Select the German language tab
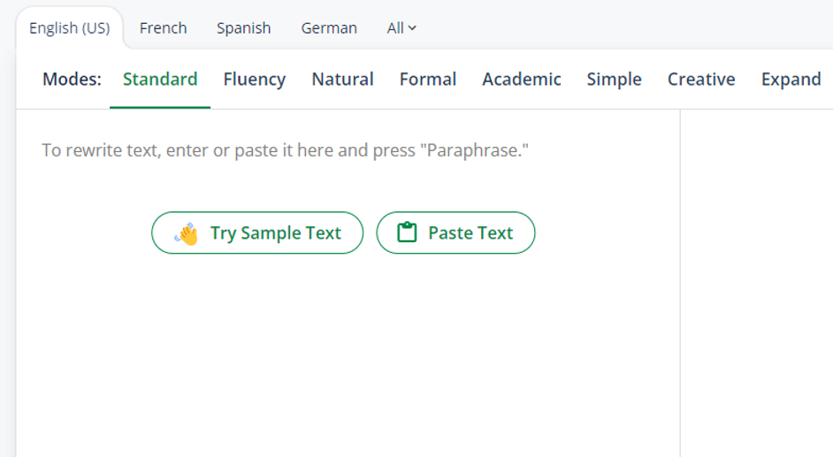 (x=329, y=28)
